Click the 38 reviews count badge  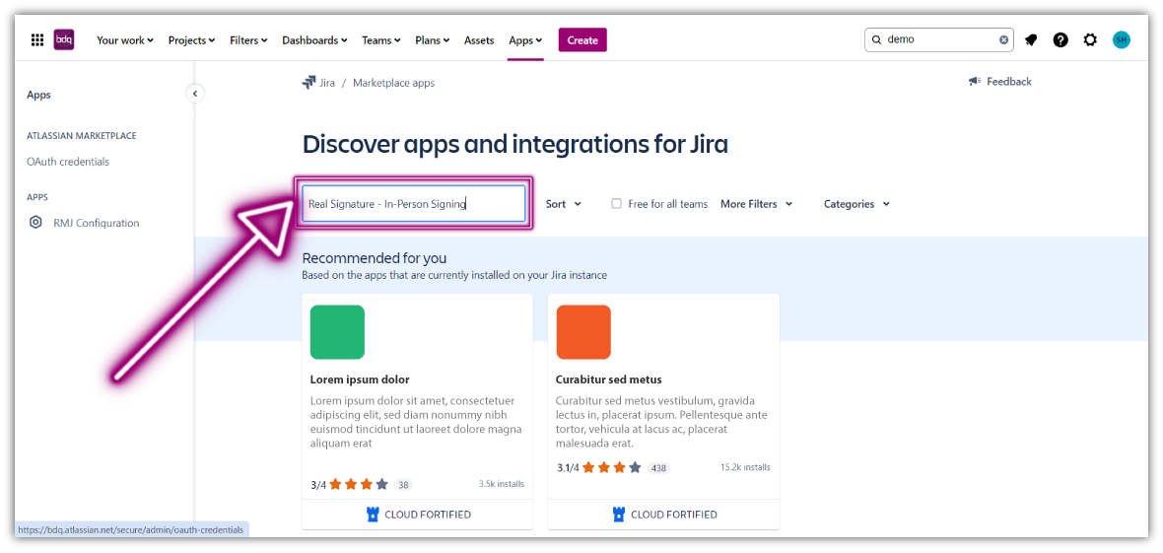[x=403, y=485]
